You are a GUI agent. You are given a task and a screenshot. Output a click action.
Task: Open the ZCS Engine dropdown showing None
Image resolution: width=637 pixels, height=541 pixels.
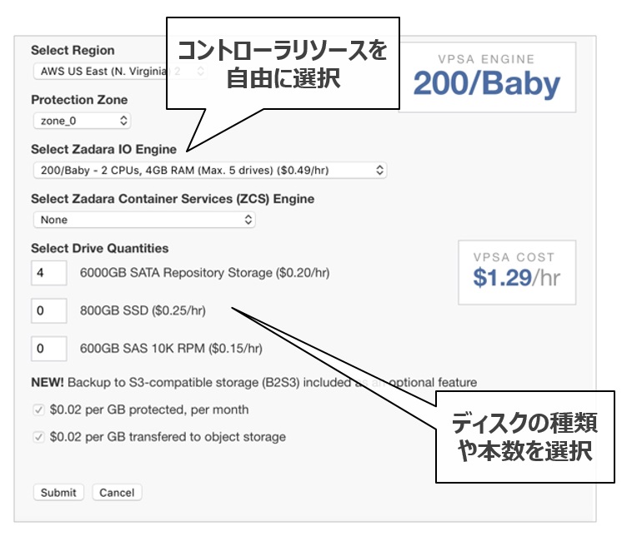143,220
